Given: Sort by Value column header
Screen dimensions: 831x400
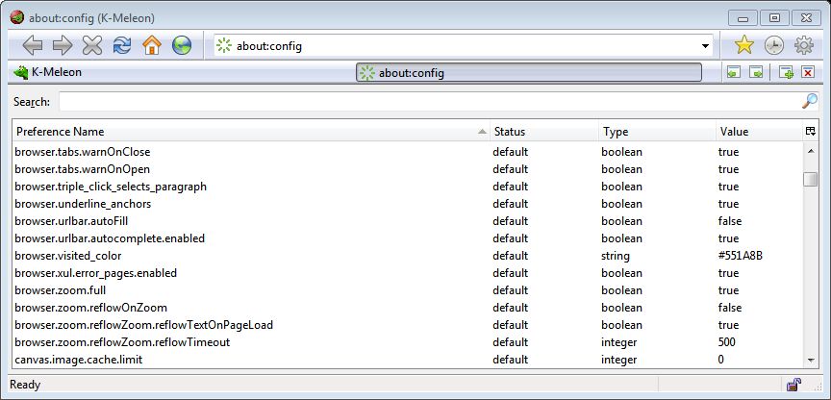Looking at the screenshot, I should point(760,132).
